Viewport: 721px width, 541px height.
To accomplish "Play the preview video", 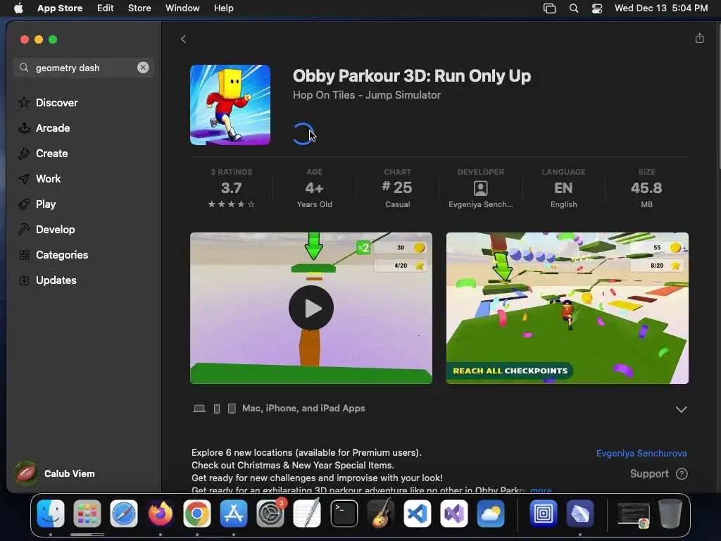I will tap(311, 308).
